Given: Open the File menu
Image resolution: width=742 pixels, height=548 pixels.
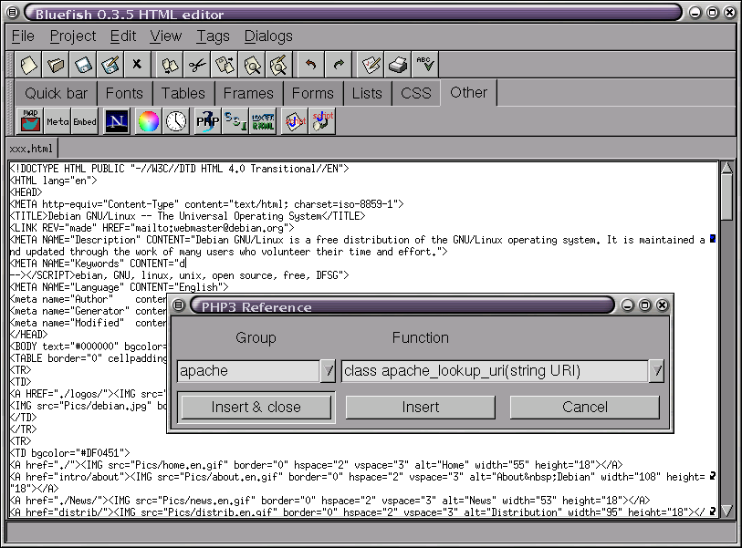Looking at the screenshot, I should pos(23,36).
